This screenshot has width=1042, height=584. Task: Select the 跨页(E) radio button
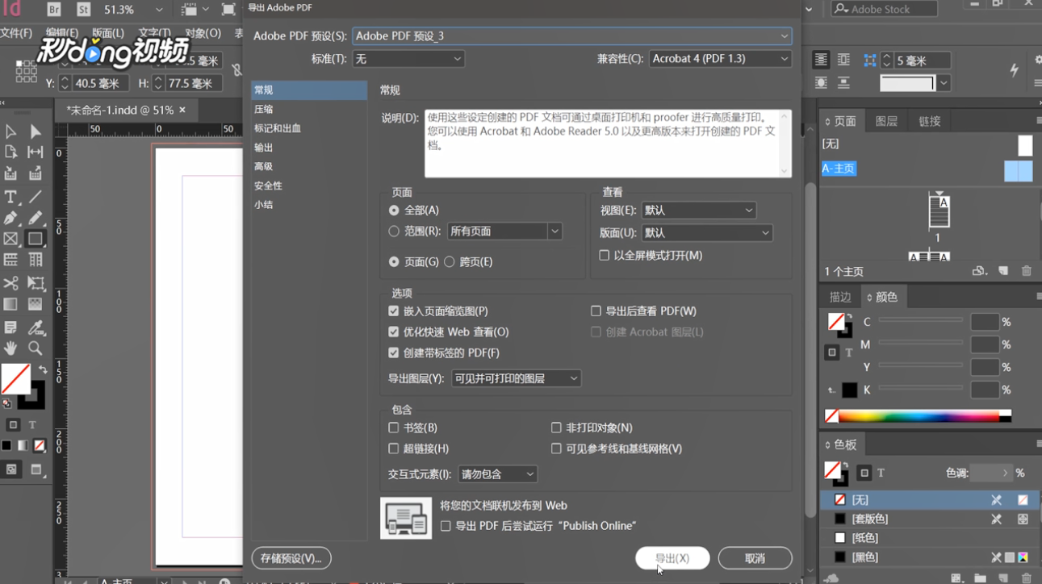[450, 261]
